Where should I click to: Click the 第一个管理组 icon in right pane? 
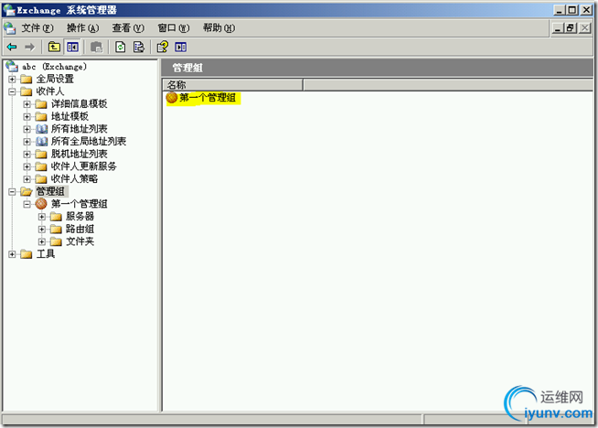point(172,98)
